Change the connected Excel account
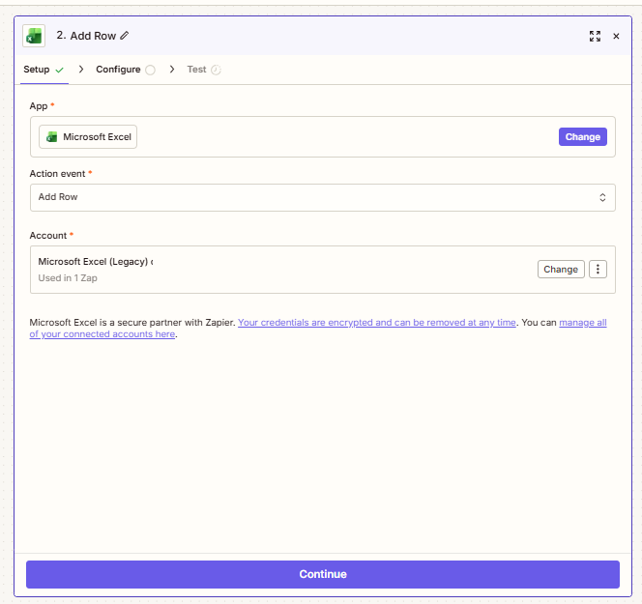 561,270
